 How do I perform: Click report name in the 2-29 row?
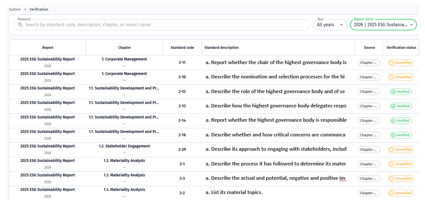[48, 146]
